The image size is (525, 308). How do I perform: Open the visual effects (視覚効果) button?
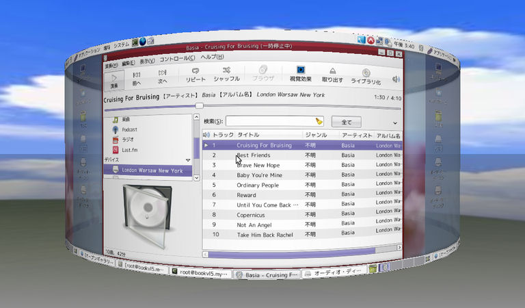[300, 74]
